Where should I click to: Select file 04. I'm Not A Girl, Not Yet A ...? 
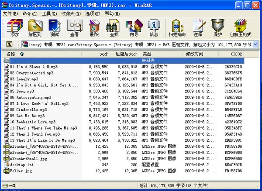click(44, 85)
